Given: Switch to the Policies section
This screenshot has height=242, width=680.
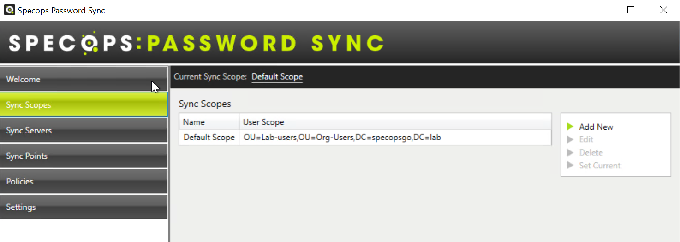Looking at the screenshot, I should click(x=84, y=181).
